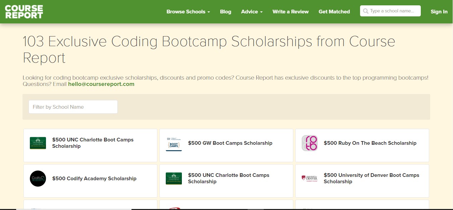This screenshot has width=453, height=210.
Task: Select Get Matched in the navigation bar
Action: coord(334,12)
